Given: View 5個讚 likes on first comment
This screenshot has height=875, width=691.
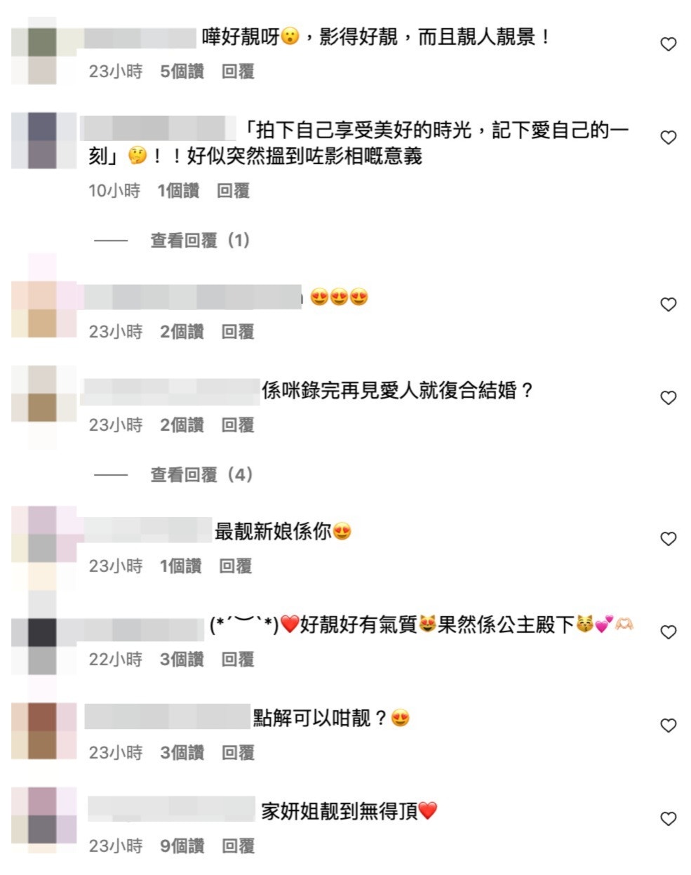Looking at the screenshot, I should click(182, 72).
